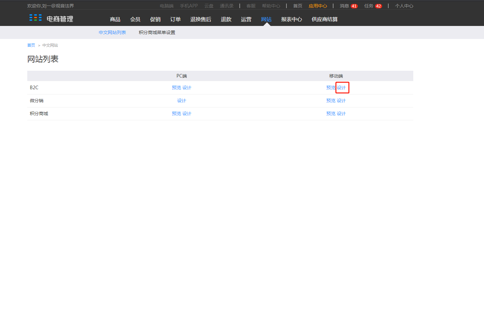Preview the B2C PC site
The image size is (484, 315).
176,88
